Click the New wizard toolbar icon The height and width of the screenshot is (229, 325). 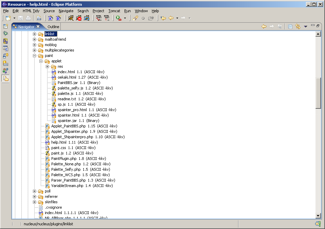point(8,18)
